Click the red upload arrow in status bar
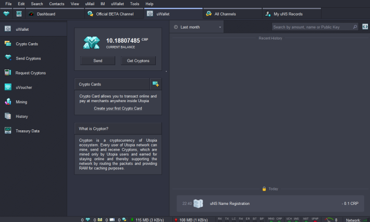The width and height of the screenshot is (370, 222). [176, 219]
